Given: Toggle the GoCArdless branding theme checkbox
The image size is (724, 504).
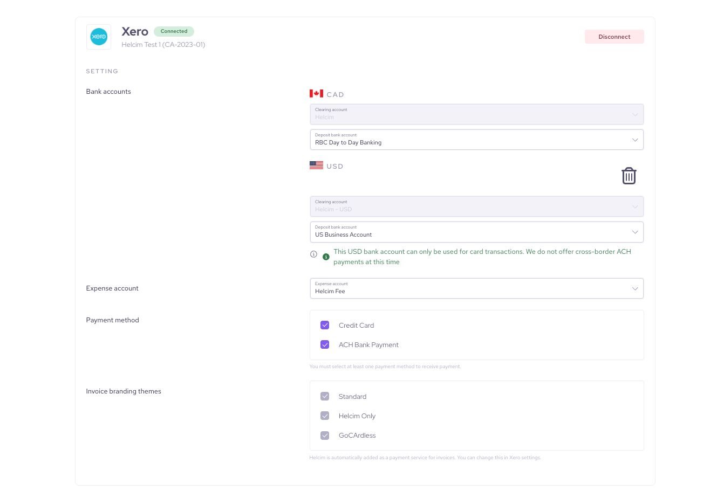Looking at the screenshot, I should [x=325, y=435].
